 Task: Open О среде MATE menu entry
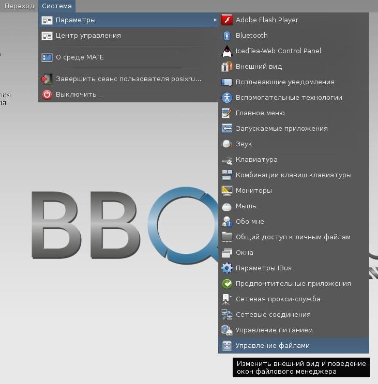point(128,57)
